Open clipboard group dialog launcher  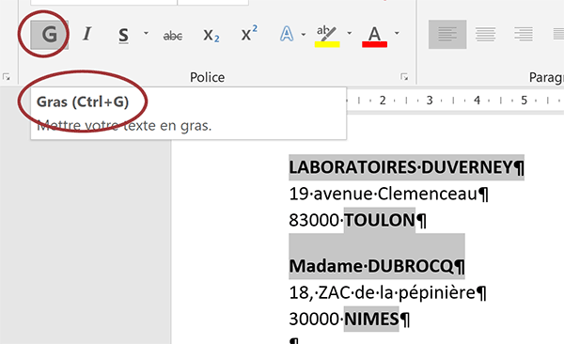(7, 77)
